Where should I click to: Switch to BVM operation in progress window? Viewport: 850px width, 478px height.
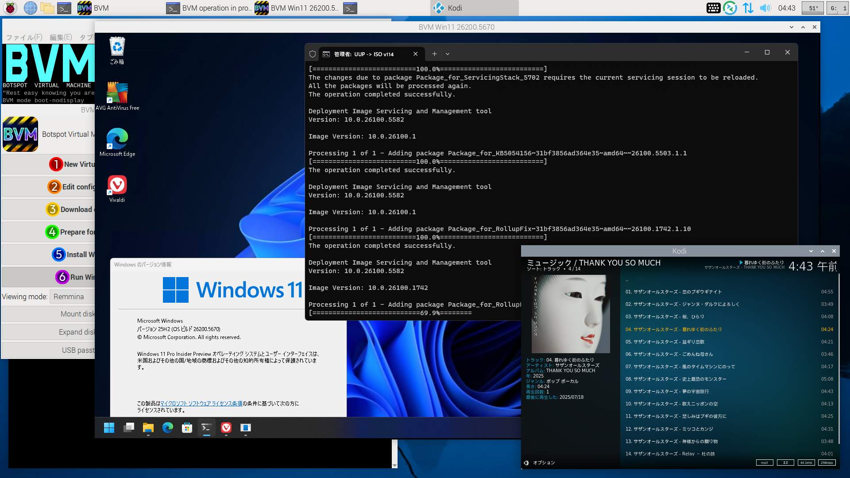point(208,8)
